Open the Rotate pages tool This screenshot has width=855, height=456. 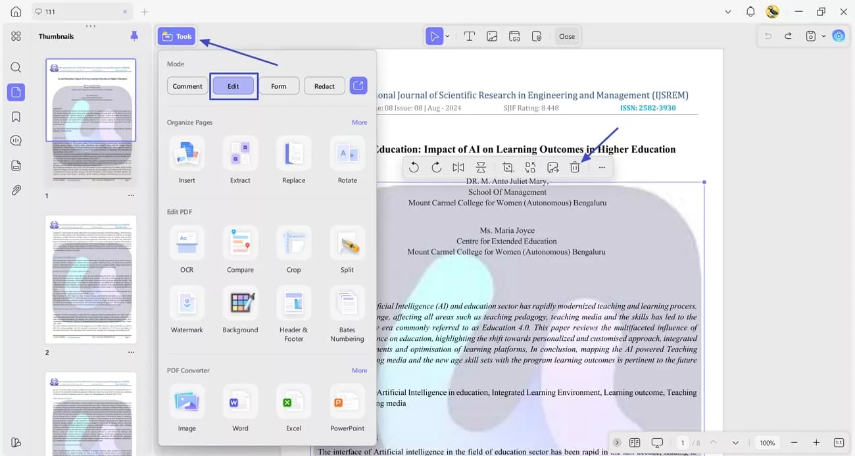point(347,160)
